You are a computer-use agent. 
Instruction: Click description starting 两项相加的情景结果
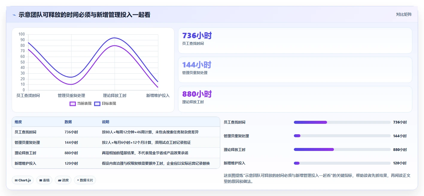(145, 153)
